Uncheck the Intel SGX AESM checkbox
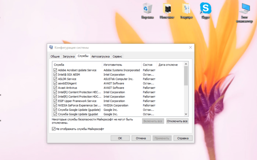The height and width of the screenshot is (160, 257). pyautogui.click(x=55, y=75)
